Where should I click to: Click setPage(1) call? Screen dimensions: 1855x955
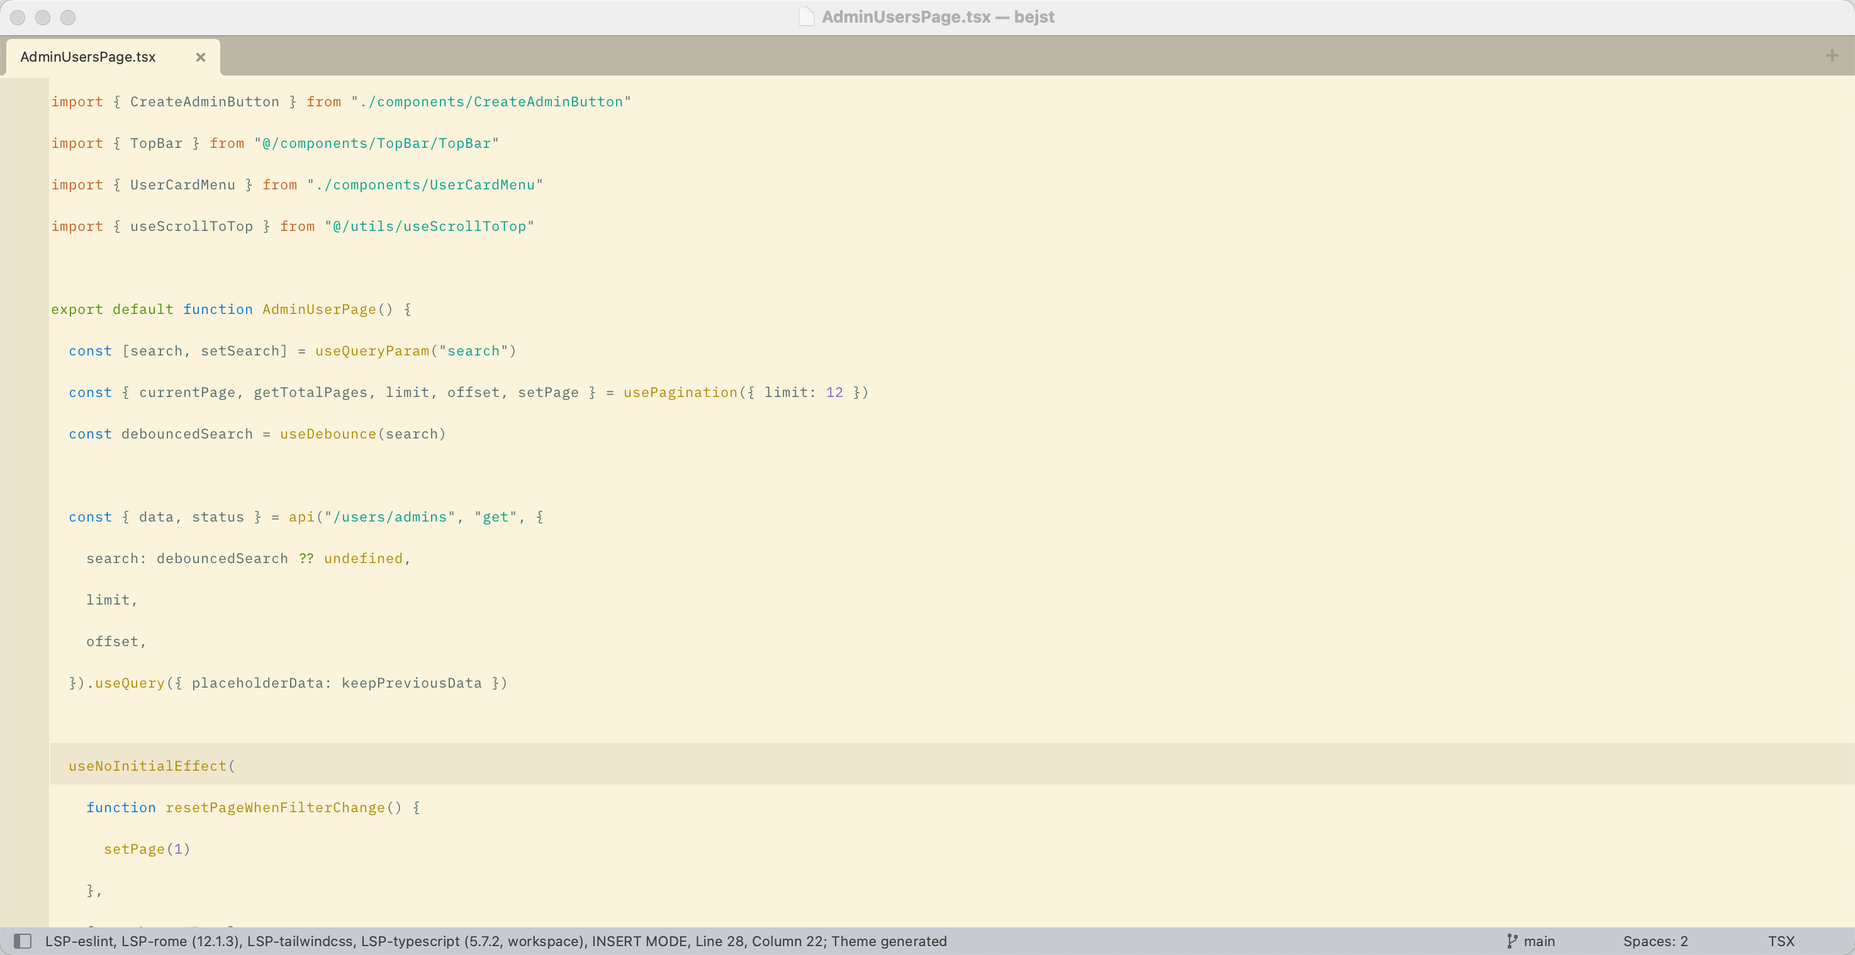[147, 849]
